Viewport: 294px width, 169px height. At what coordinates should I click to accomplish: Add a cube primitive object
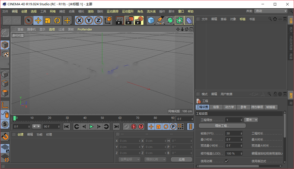click(151, 20)
